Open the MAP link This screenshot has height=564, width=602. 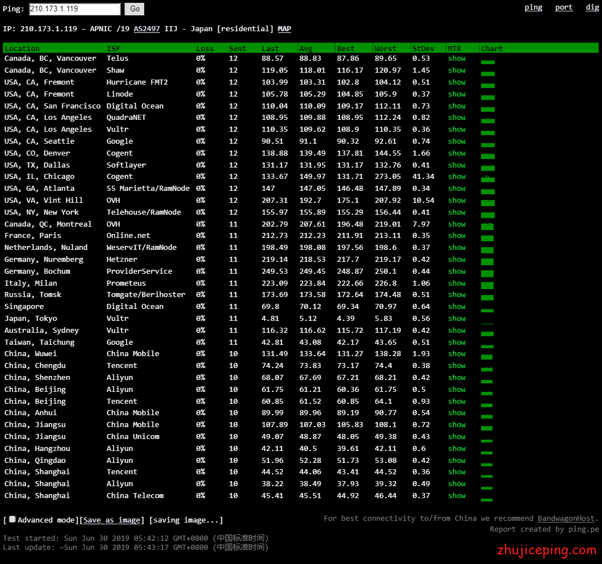click(284, 29)
